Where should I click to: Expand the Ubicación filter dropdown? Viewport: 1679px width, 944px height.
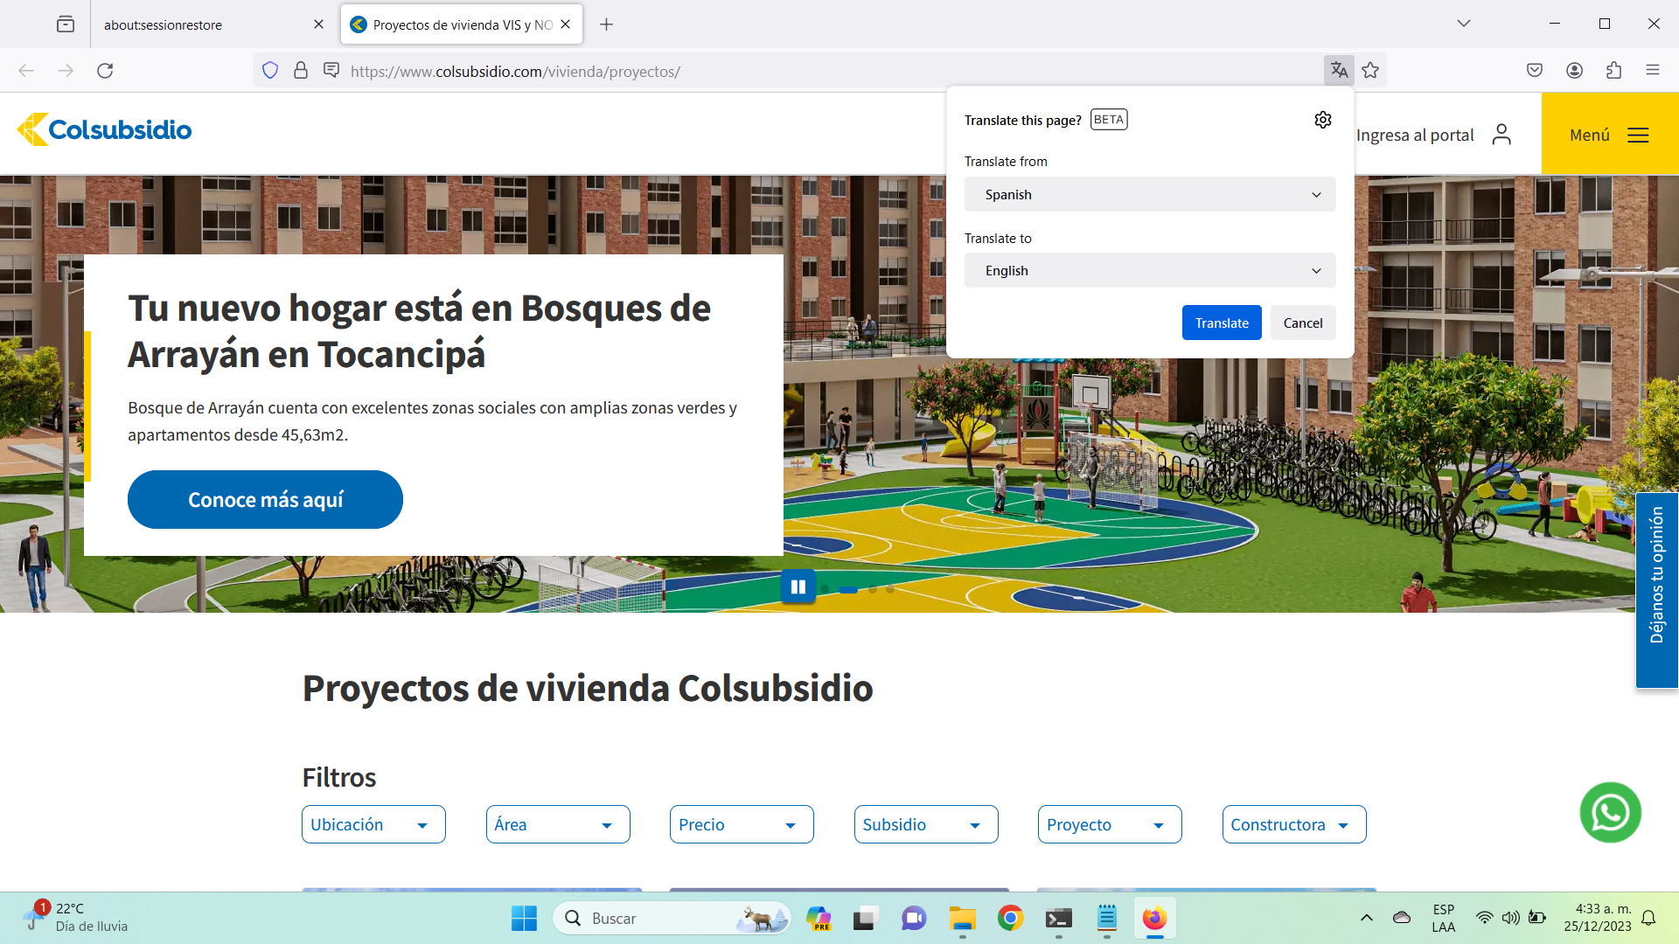pos(373,824)
